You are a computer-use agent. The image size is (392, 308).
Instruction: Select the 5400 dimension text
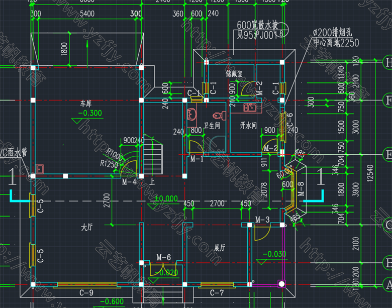click(x=87, y=14)
